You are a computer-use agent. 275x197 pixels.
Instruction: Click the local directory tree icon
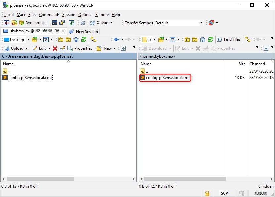[x=93, y=39]
